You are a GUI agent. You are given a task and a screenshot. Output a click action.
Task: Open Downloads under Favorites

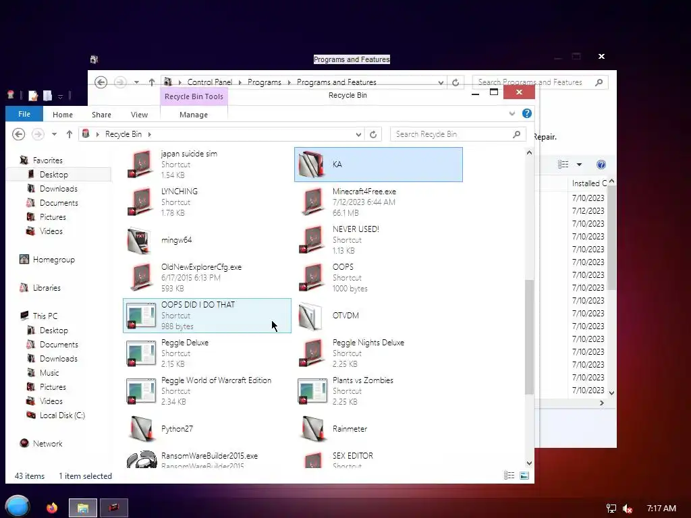[58, 189]
